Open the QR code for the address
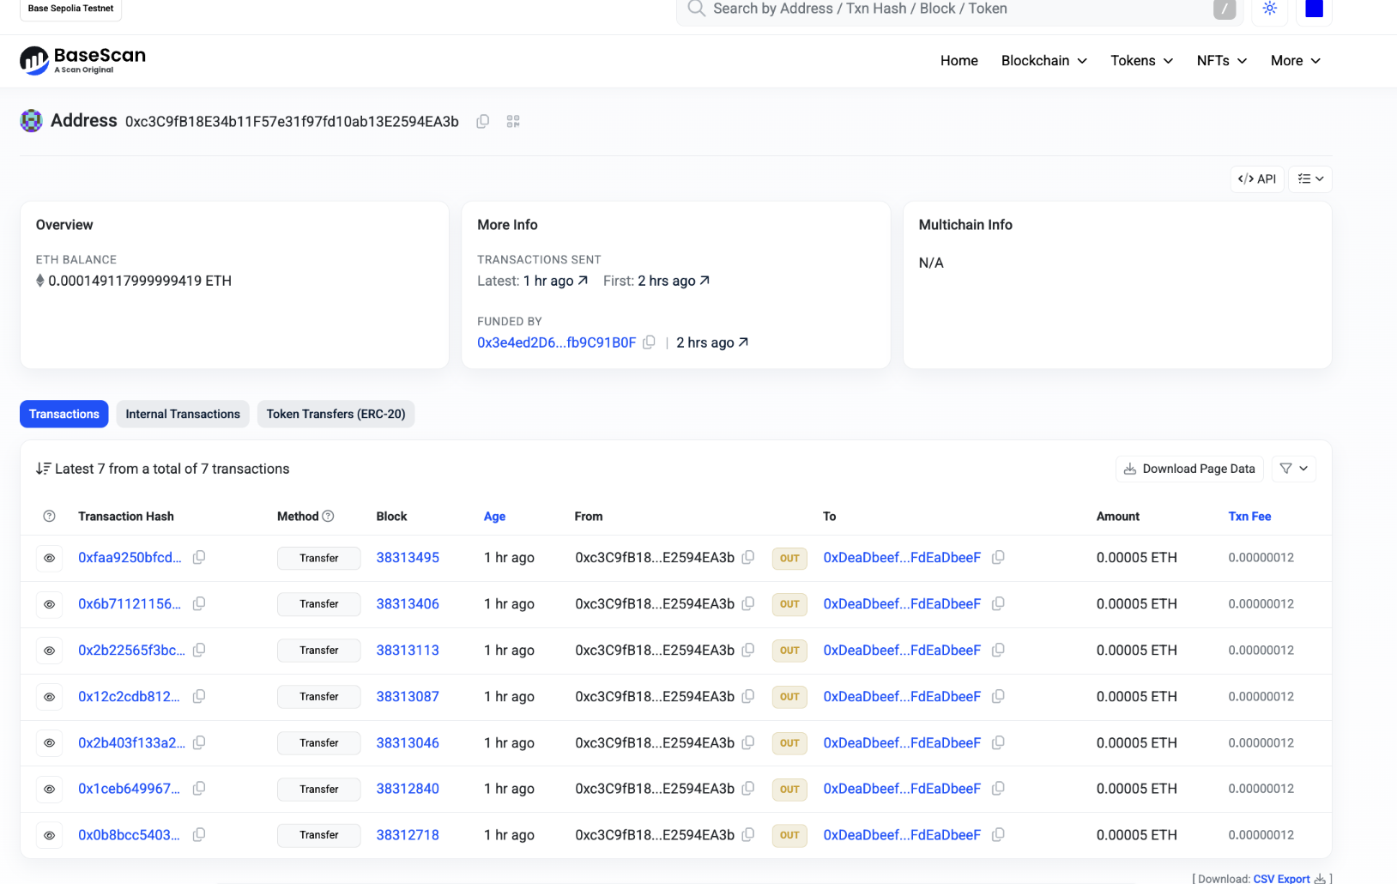The width and height of the screenshot is (1397, 884). [x=512, y=121]
